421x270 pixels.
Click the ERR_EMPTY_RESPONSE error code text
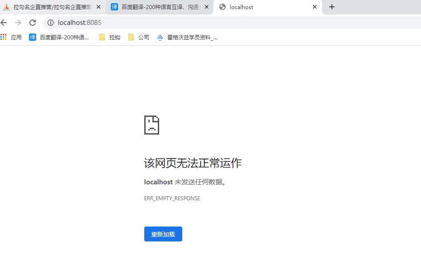click(x=172, y=198)
